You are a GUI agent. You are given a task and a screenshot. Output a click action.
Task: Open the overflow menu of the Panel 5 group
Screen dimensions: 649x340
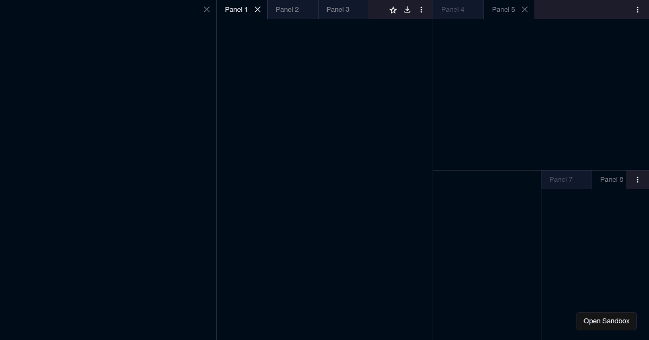(x=638, y=10)
